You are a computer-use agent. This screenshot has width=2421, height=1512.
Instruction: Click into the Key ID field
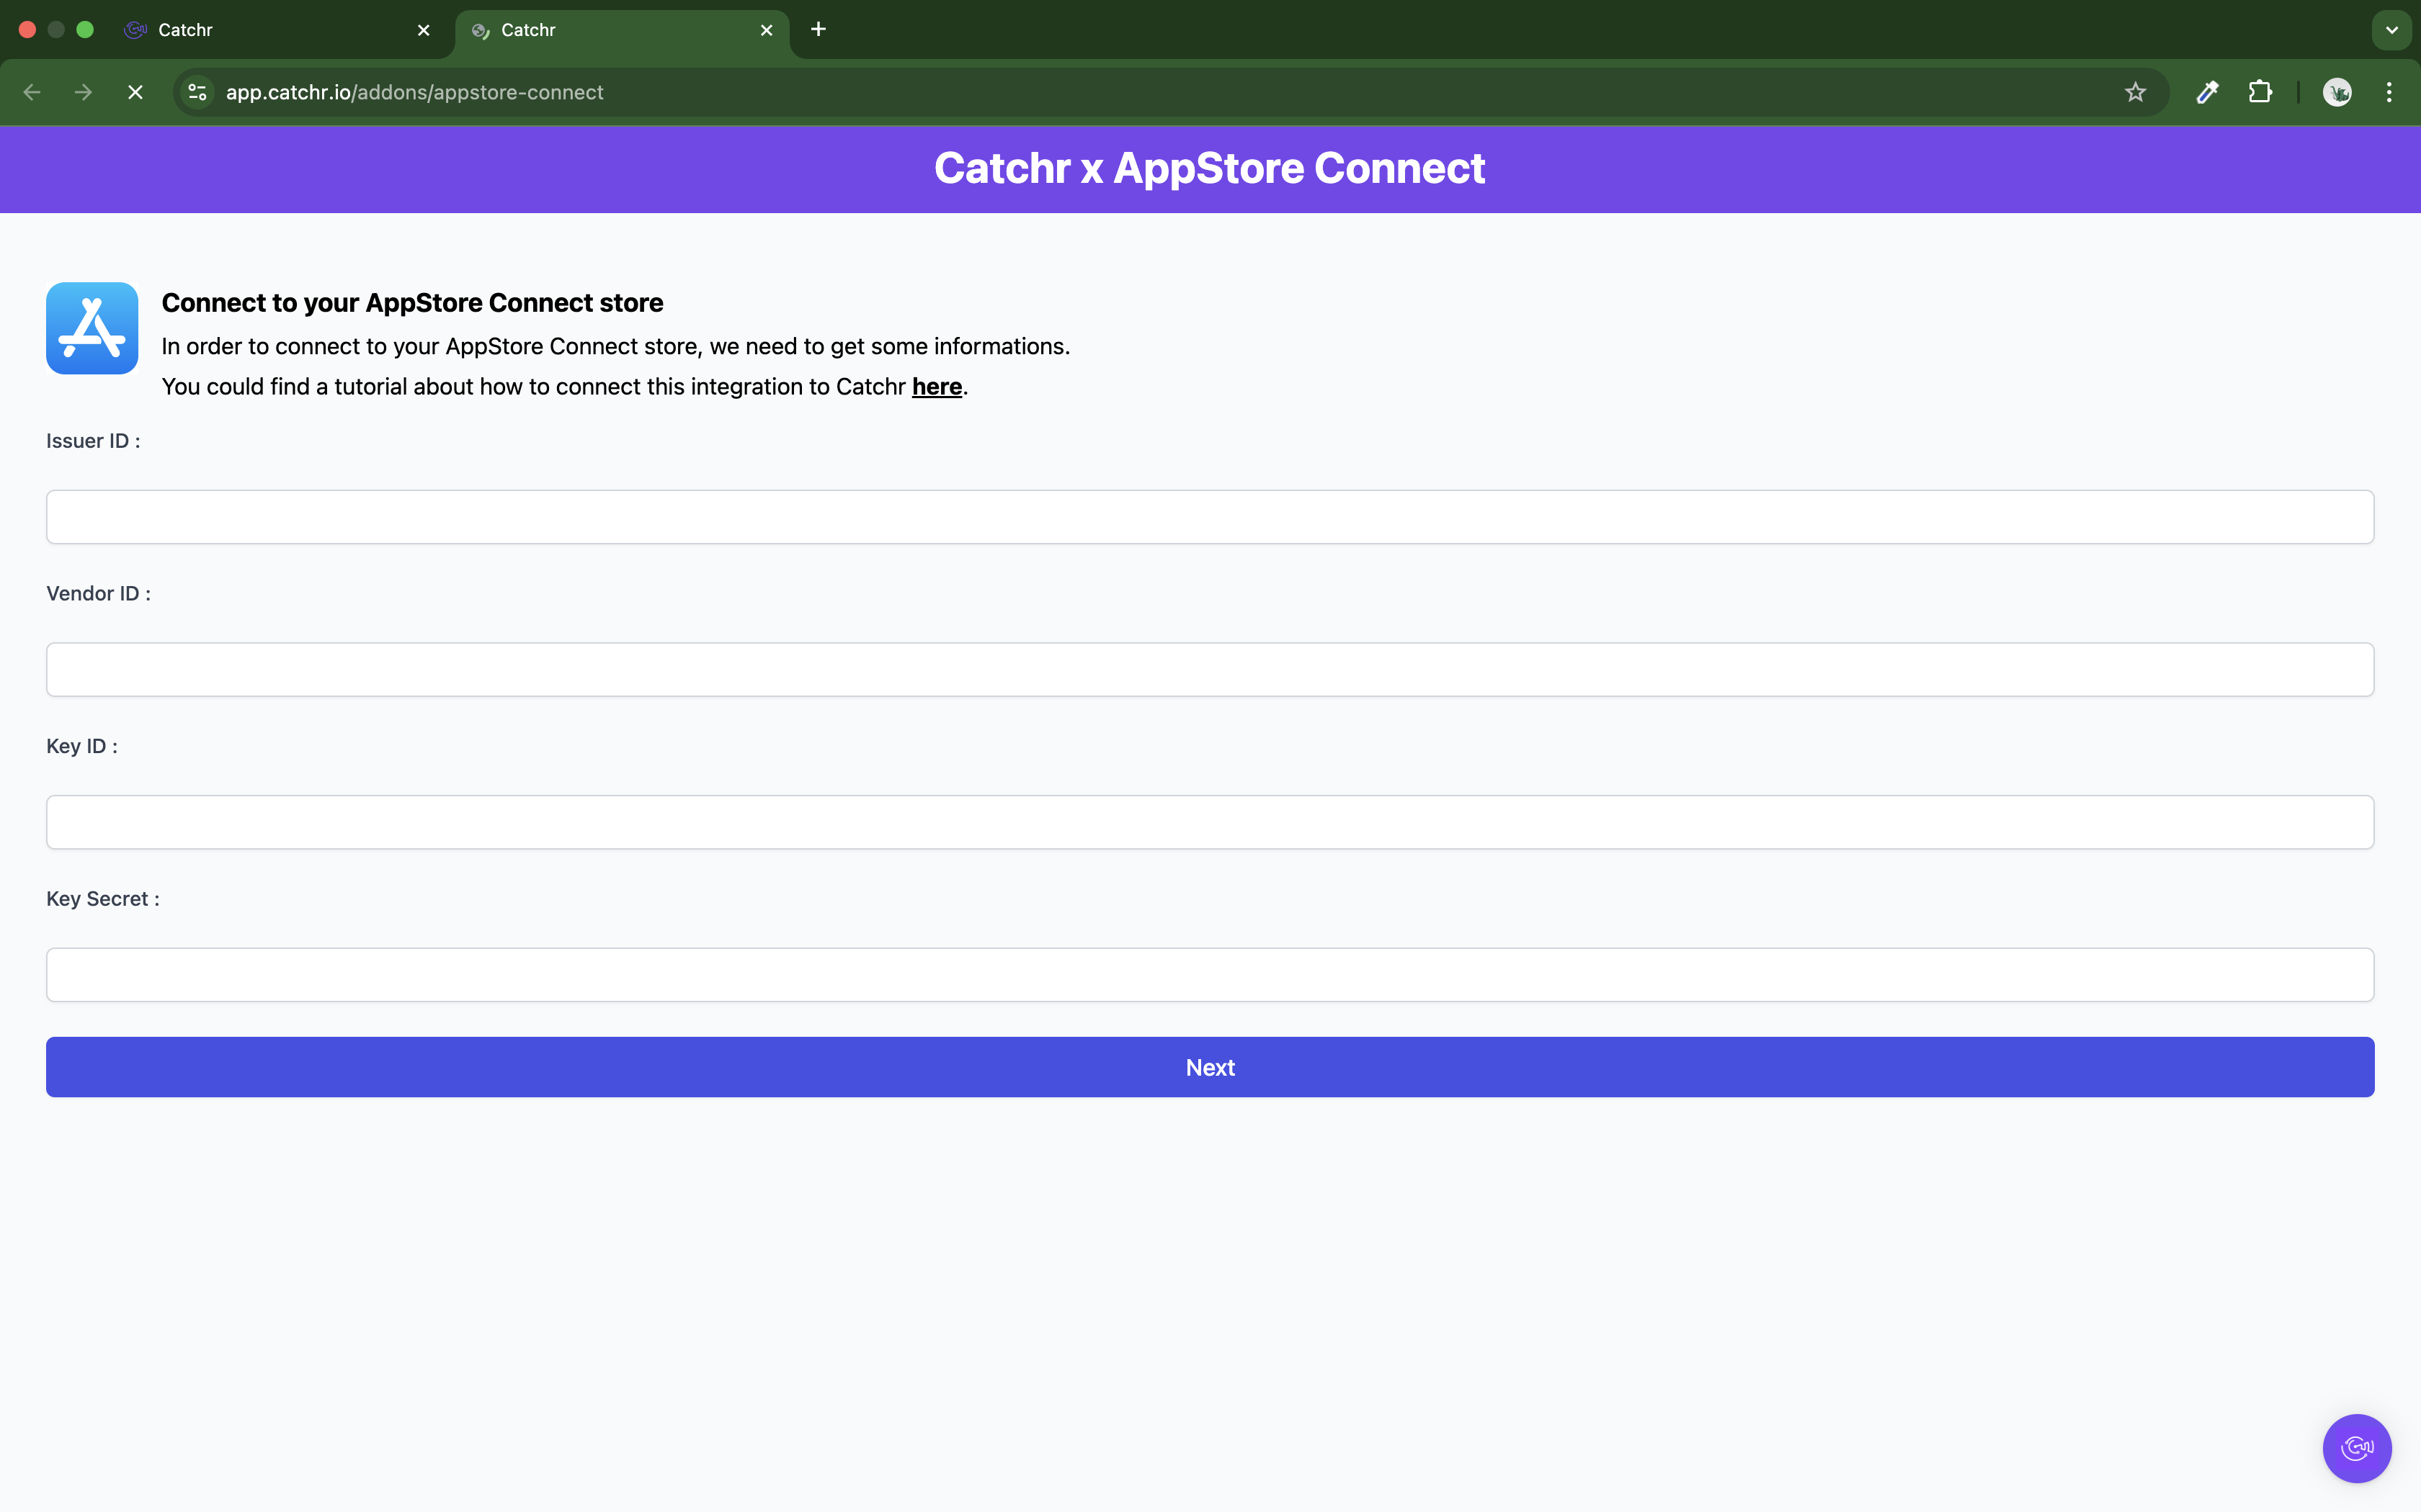(1210, 822)
